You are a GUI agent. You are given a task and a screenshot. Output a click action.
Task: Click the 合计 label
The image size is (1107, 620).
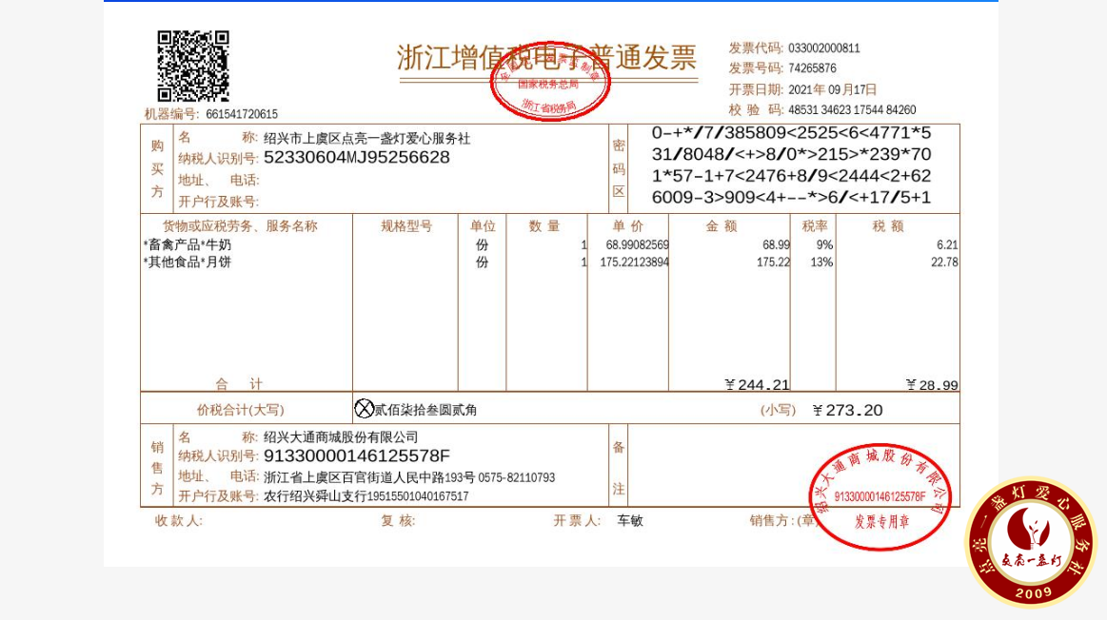239,384
